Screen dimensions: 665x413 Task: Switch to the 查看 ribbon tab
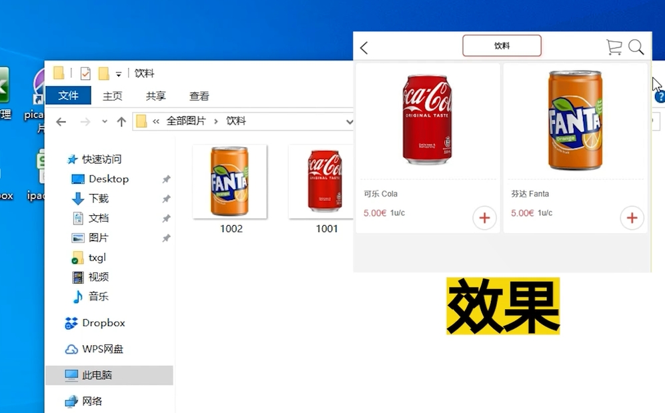pos(199,96)
